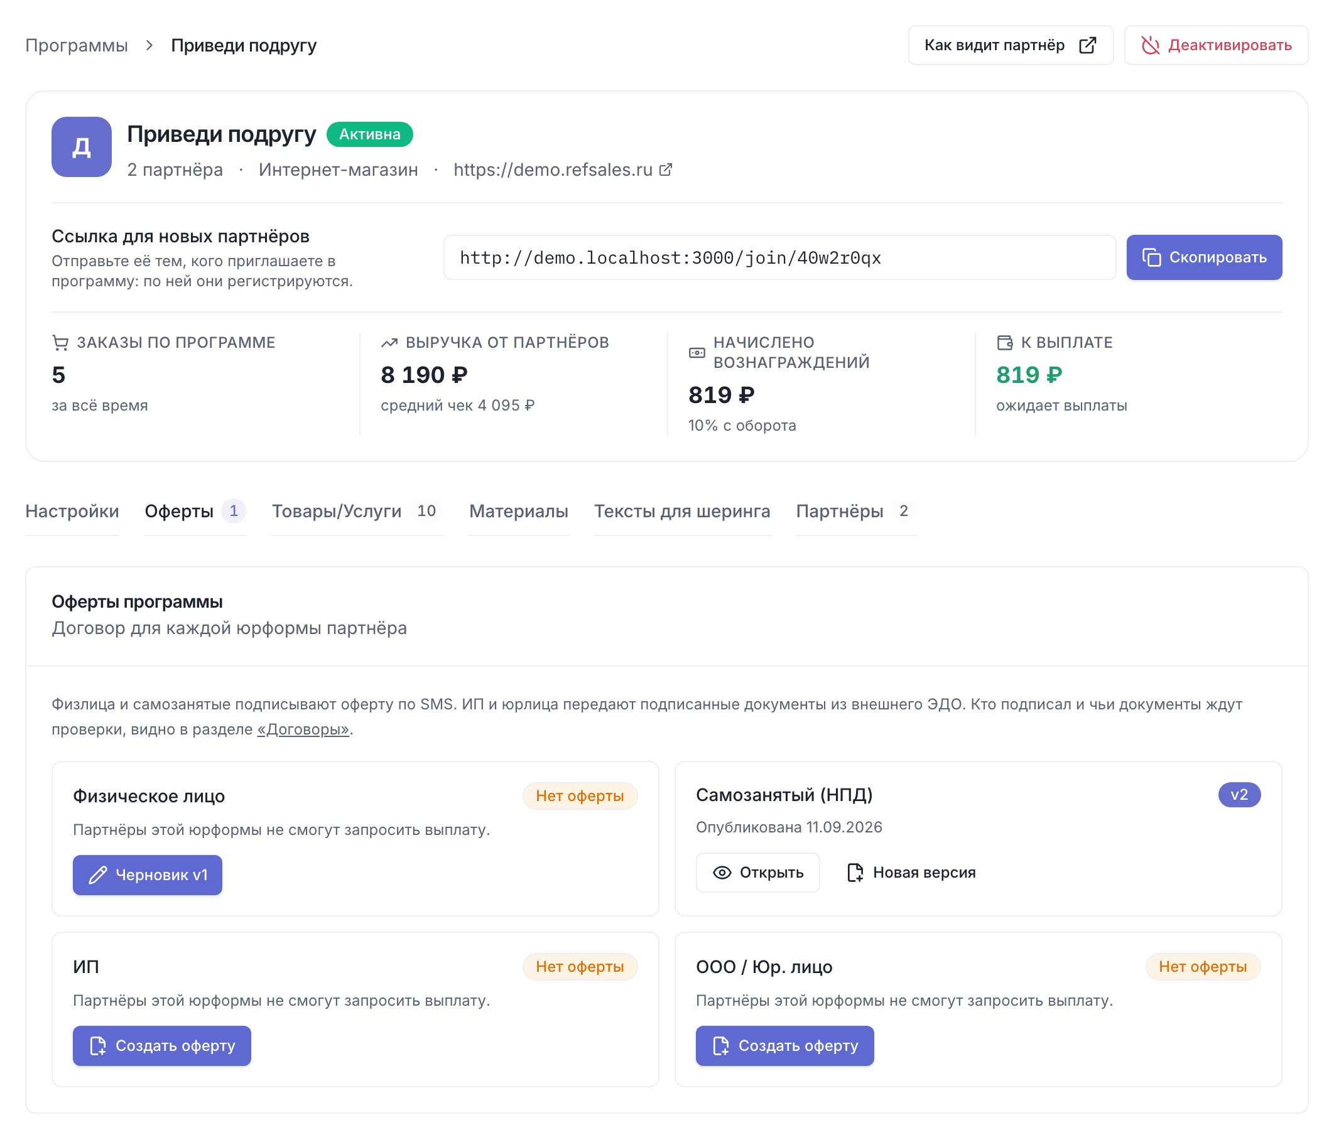Go back to Программы breadcrumb
This screenshot has height=1130, width=1334.
77,45
